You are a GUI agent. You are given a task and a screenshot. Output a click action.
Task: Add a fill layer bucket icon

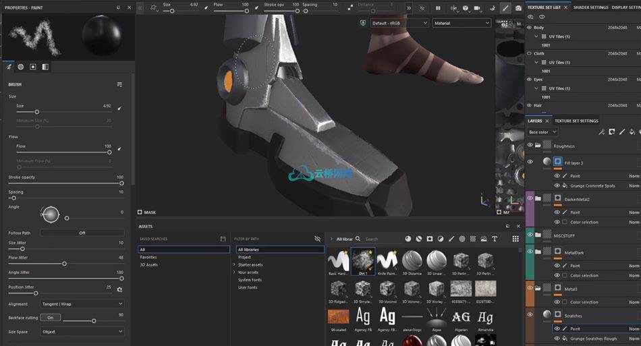[632, 132]
